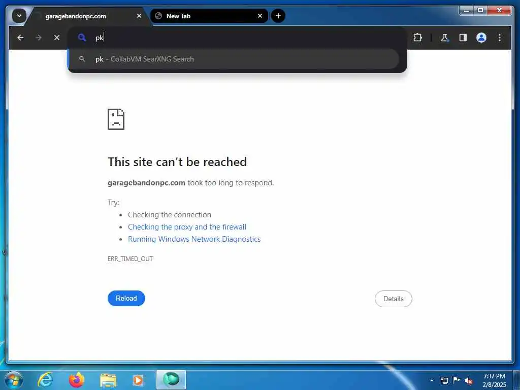Image resolution: width=520 pixels, height=390 pixels.
Task: Click the search magnifier icon in address bar
Action: pos(82,38)
